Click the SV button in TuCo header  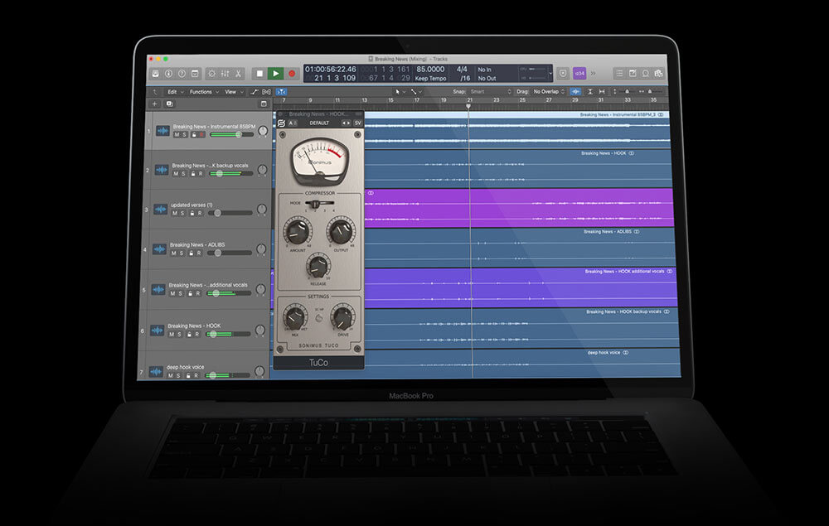(358, 123)
